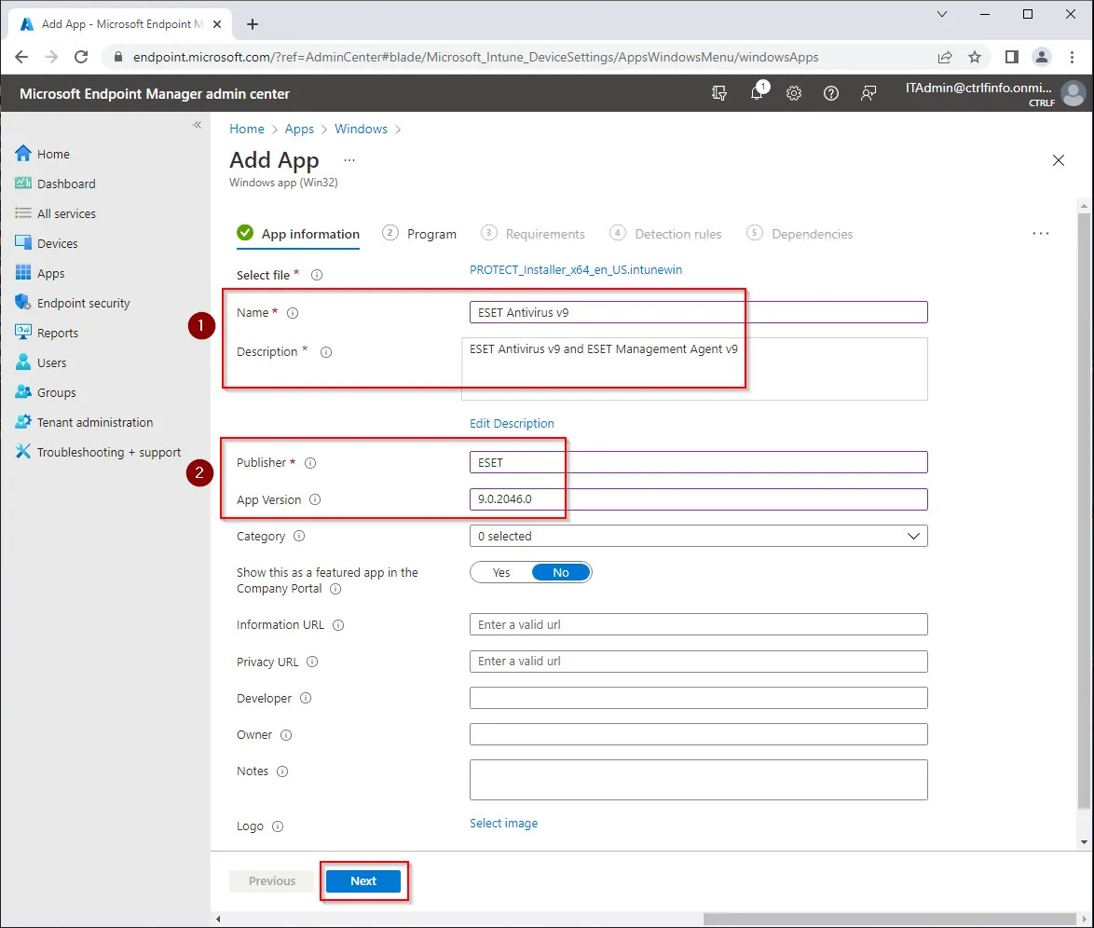Viewport: 1094px width, 928px height.
Task: Switch to the Detection rules step
Action: coord(665,234)
